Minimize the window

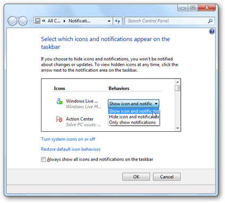[x=183, y=7]
